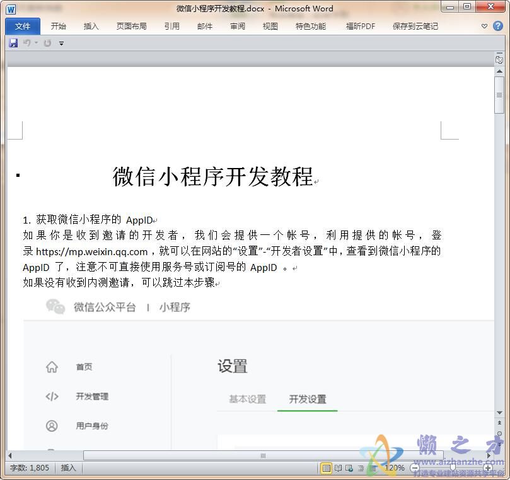Switch to the 视图 ribbon tab

pos(270,26)
